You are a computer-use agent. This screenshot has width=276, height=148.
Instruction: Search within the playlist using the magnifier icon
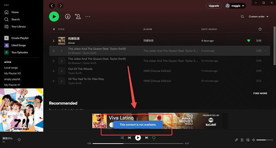[242, 17]
